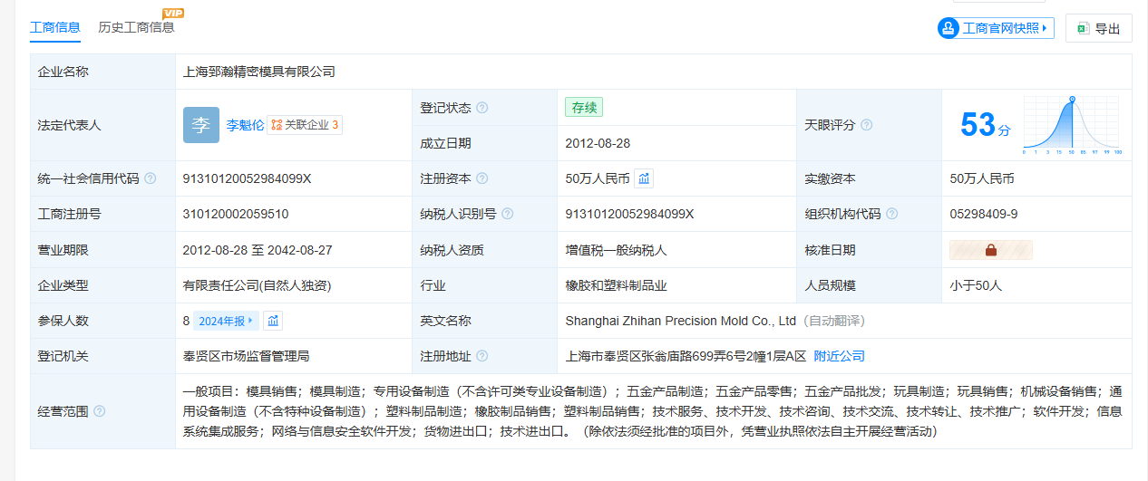Click help icon beside 登记状态
1148x481 pixels.
[x=482, y=108]
